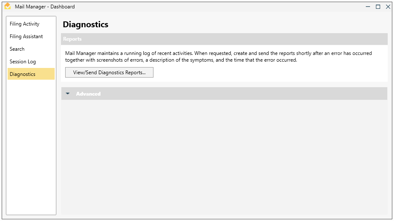Collapse the Advanced section arrow
394x221 pixels.
(x=68, y=94)
